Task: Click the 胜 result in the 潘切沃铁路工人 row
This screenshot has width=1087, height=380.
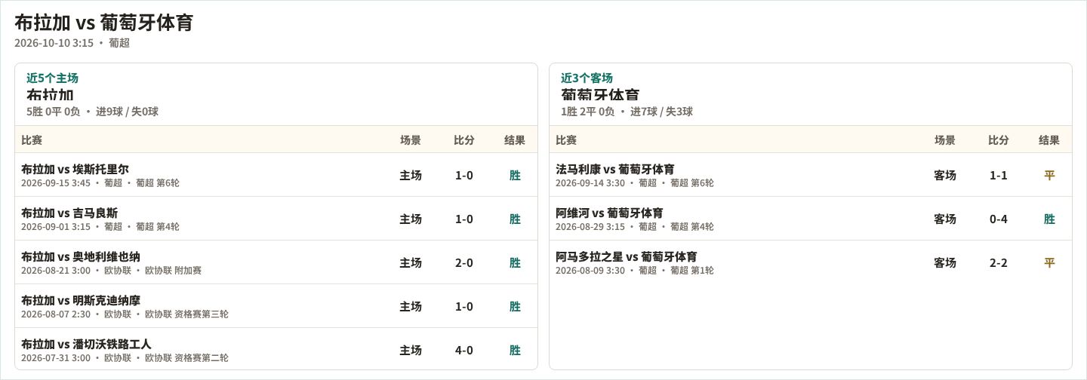Action: pos(515,350)
